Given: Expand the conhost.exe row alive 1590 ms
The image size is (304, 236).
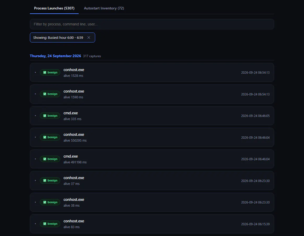Looking at the screenshot, I should (35, 94).
